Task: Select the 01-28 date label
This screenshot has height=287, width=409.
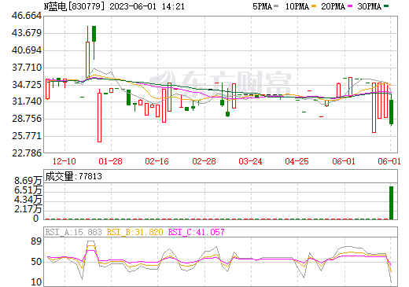Action: click(x=110, y=161)
